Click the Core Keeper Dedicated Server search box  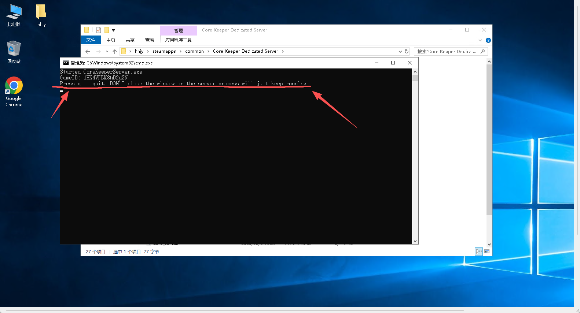pos(447,52)
